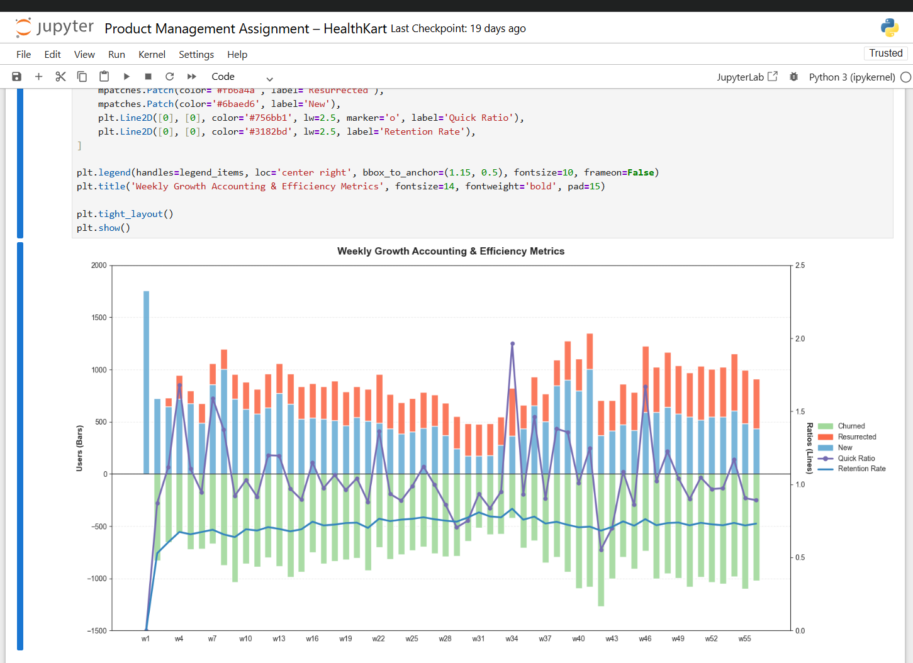913x663 pixels.
Task: Save the notebook using the save icon
Action: coord(16,76)
